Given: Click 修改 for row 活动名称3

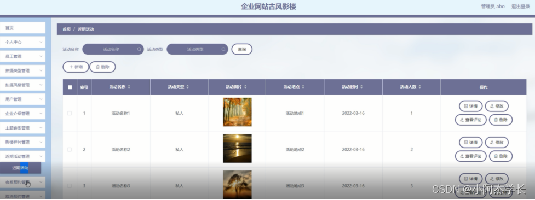Looking at the screenshot, I should click(x=497, y=179).
